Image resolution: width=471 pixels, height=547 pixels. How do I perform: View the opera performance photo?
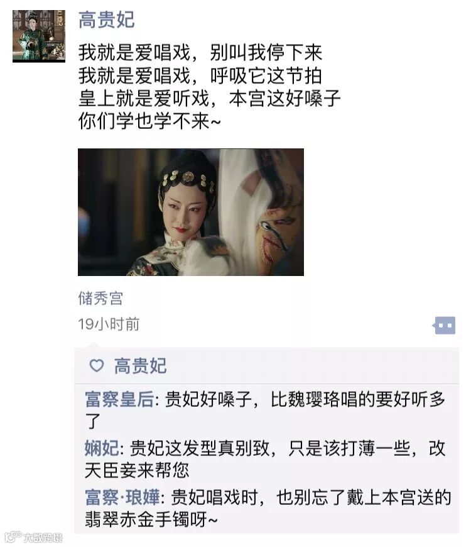pos(190,212)
